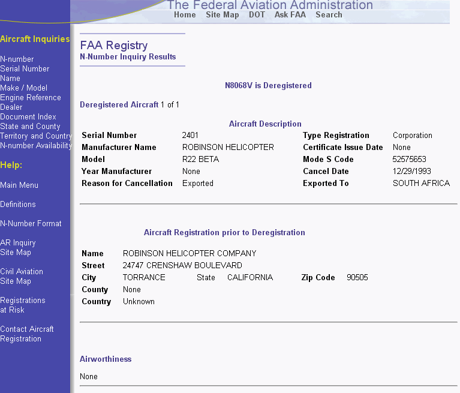Go to Main Menu in Help section

click(x=19, y=185)
